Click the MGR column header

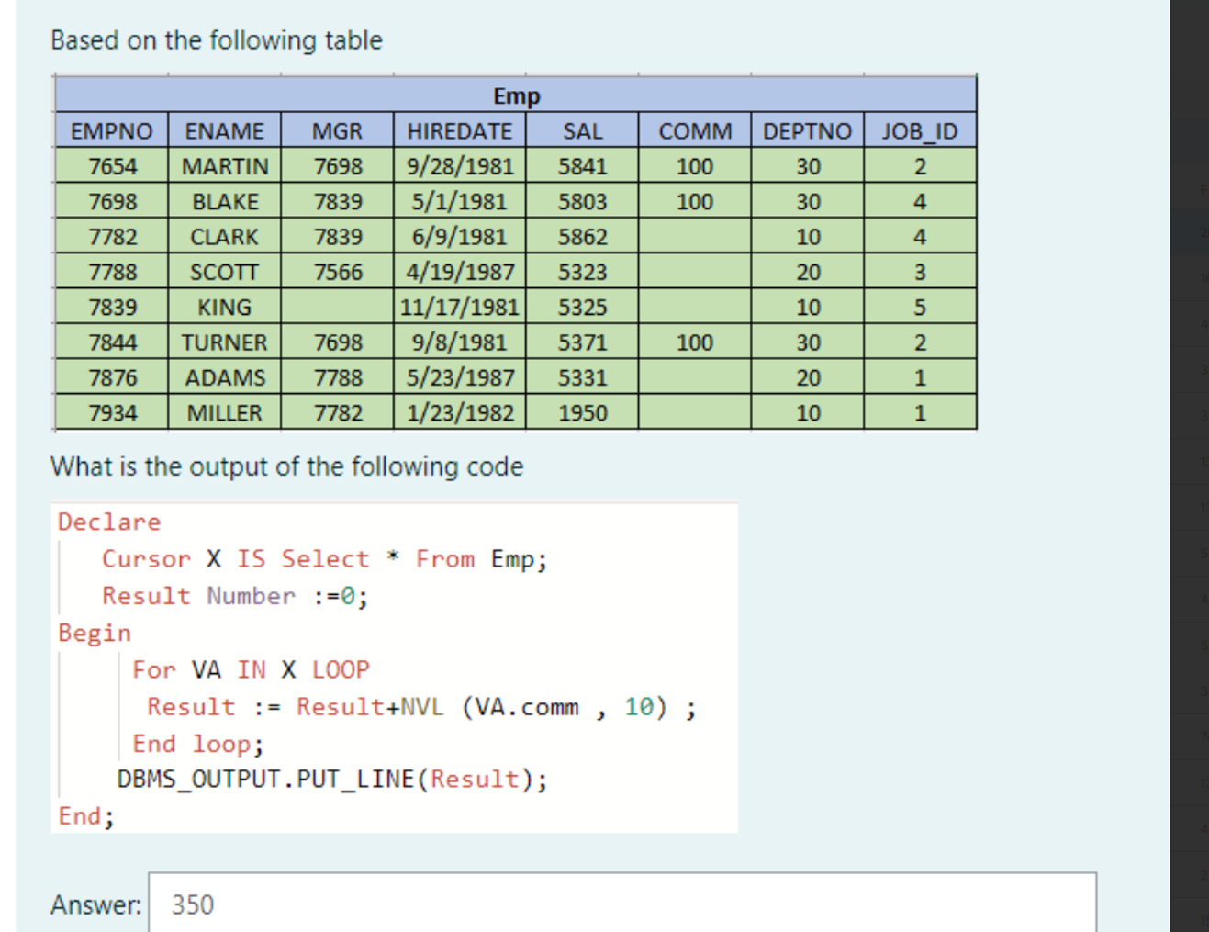[335, 130]
